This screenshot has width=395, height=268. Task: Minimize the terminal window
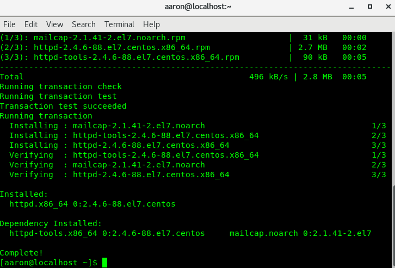point(351,7)
